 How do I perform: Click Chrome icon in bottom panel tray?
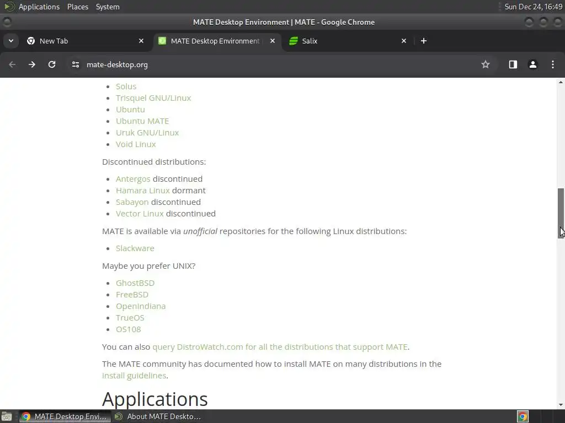[x=523, y=416]
